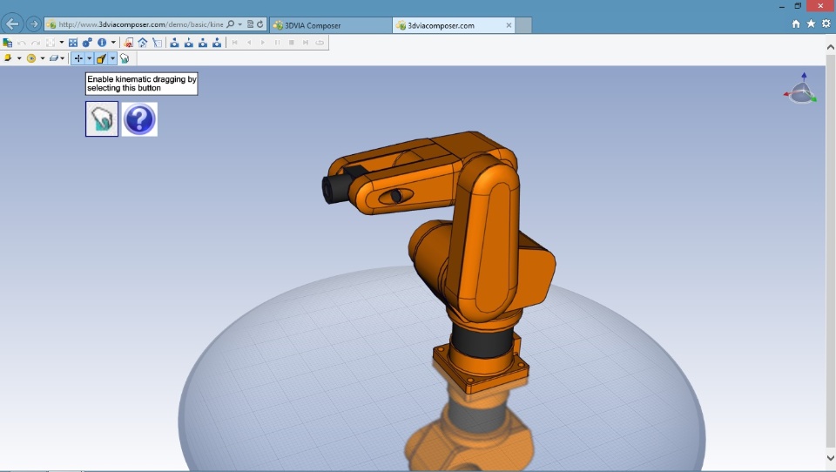Click the redo arrow in the toolbar
The image size is (836, 472).
(36, 43)
